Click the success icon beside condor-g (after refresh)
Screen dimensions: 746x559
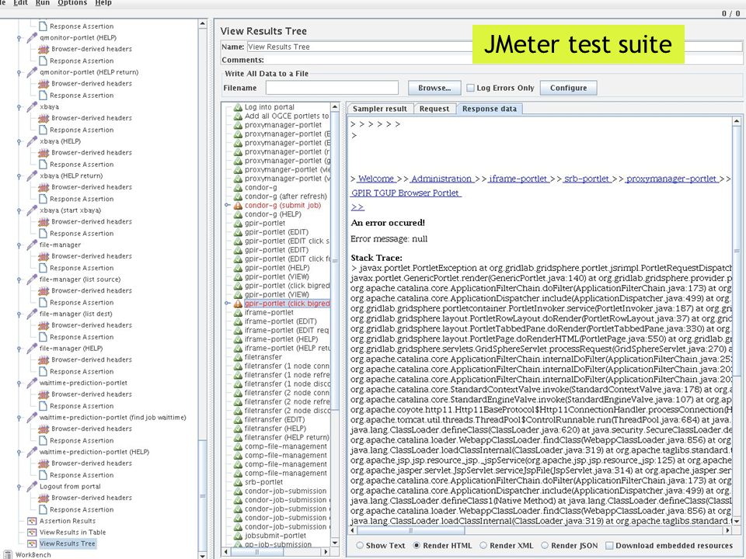238,196
